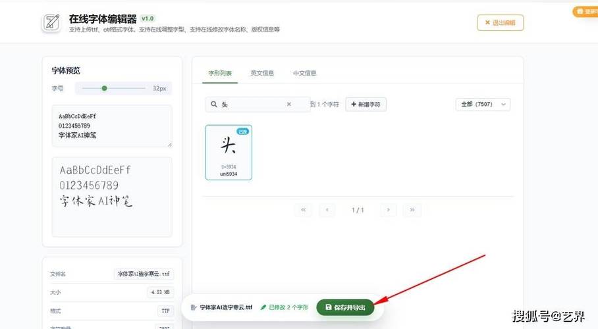The image size is (598, 329).
Task: Click the TTF format value
Action: click(x=165, y=311)
